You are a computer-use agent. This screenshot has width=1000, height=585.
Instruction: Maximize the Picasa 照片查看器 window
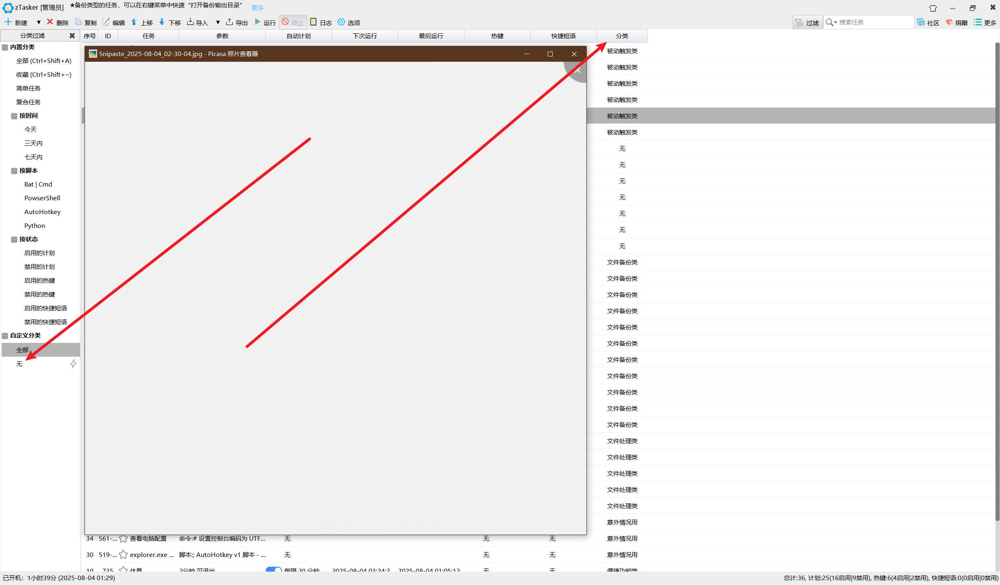click(x=550, y=54)
